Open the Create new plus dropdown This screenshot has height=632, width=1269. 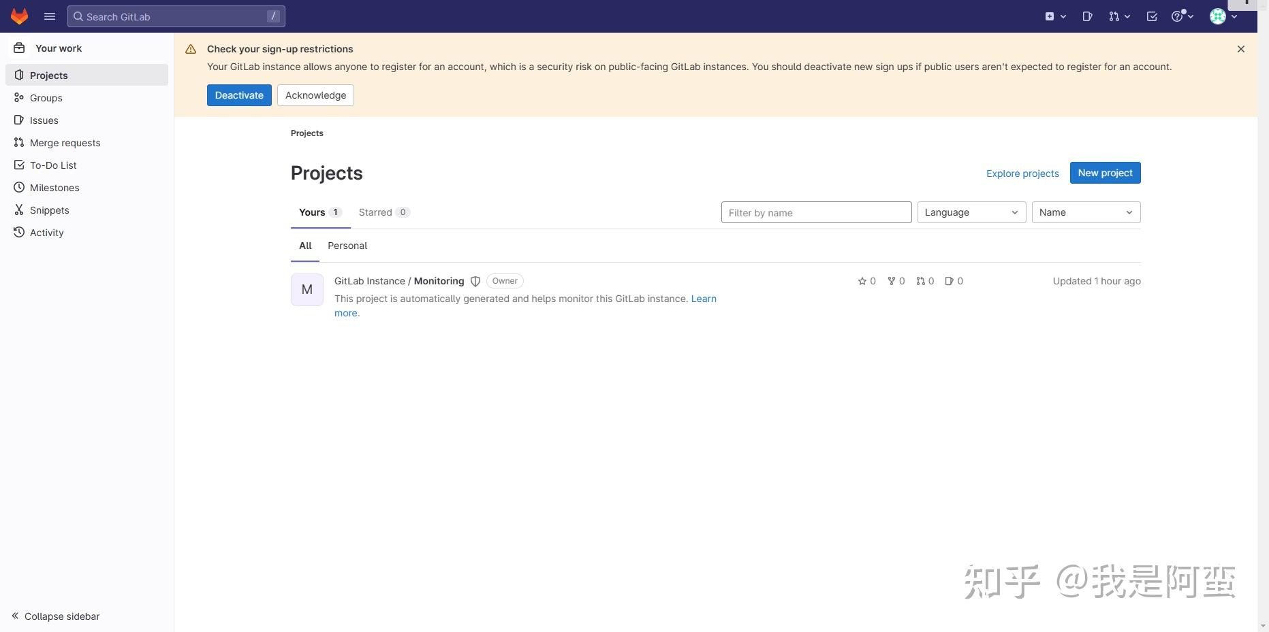1056,16
